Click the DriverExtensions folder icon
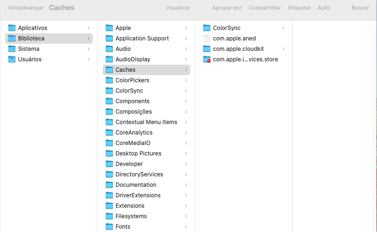The height and width of the screenshot is (232, 377). pos(109,195)
